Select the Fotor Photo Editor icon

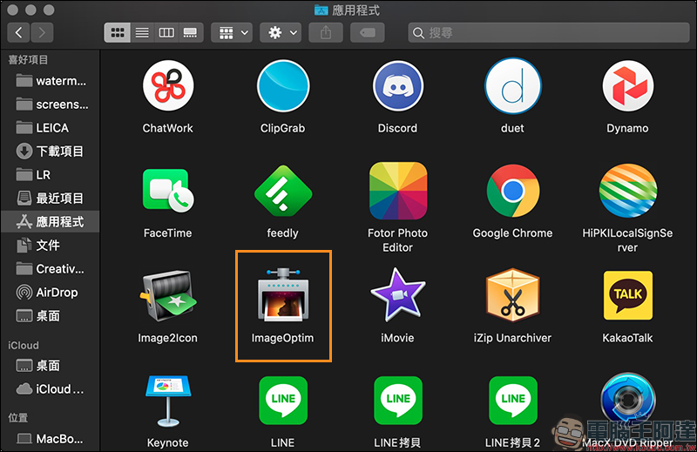click(397, 191)
